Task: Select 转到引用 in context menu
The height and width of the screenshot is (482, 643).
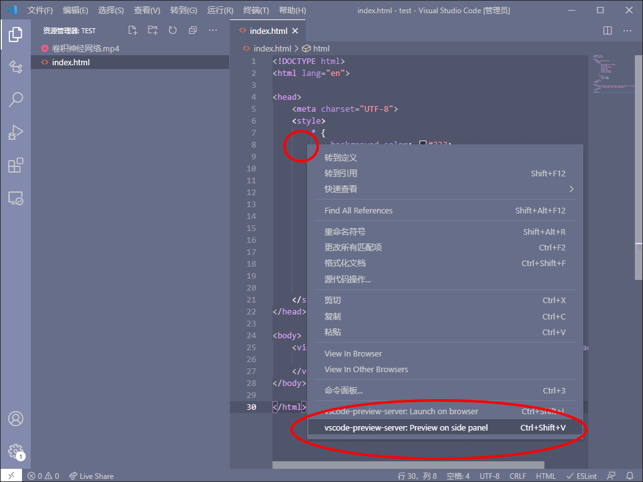Action: coord(445,173)
